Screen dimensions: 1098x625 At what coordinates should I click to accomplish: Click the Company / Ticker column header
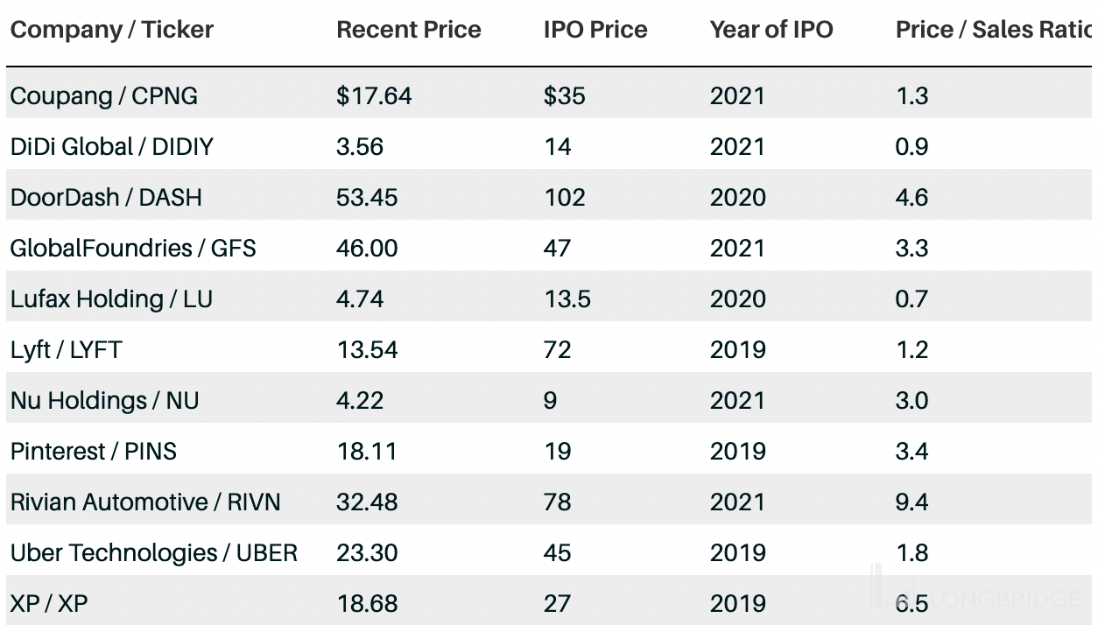coord(112,30)
